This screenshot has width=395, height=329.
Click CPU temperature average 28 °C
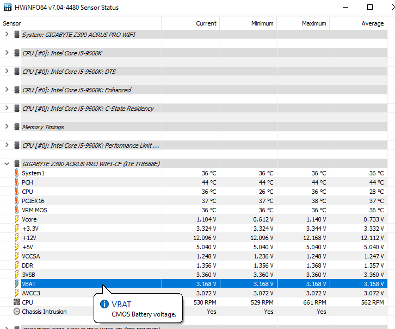pos(377,192)
